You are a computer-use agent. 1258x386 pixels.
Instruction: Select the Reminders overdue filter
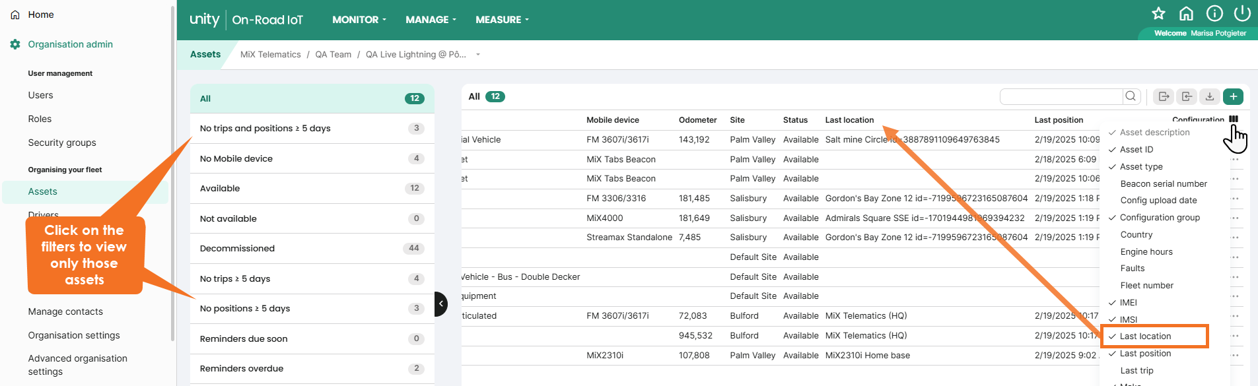[312, 369]
